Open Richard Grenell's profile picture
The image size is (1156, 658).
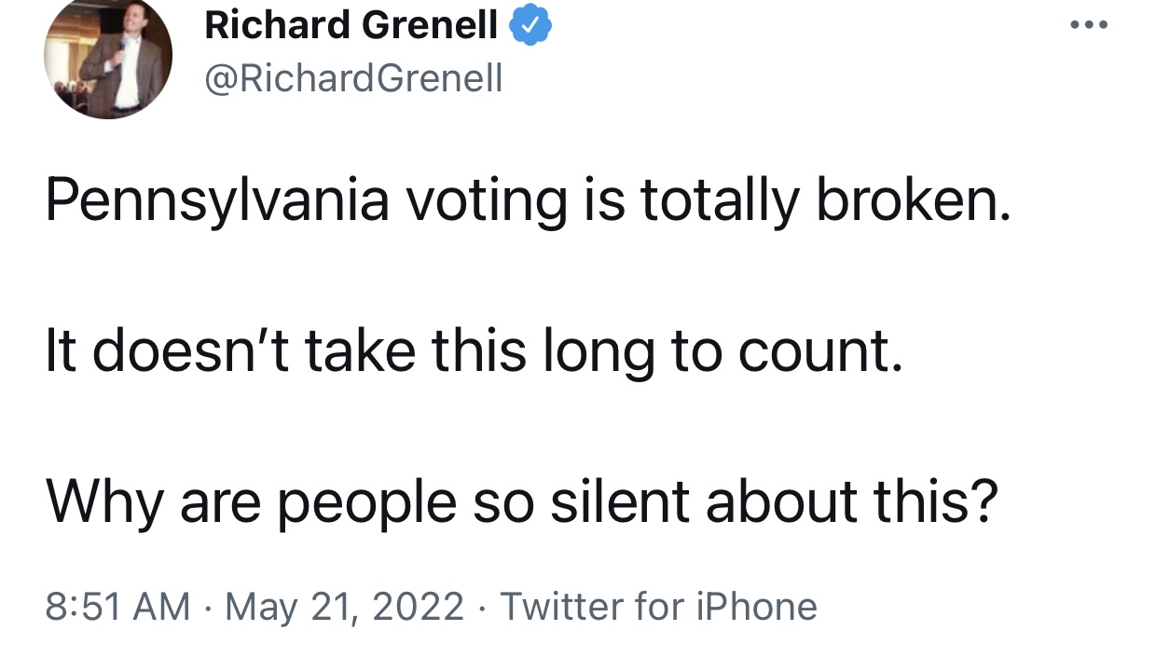108,58
